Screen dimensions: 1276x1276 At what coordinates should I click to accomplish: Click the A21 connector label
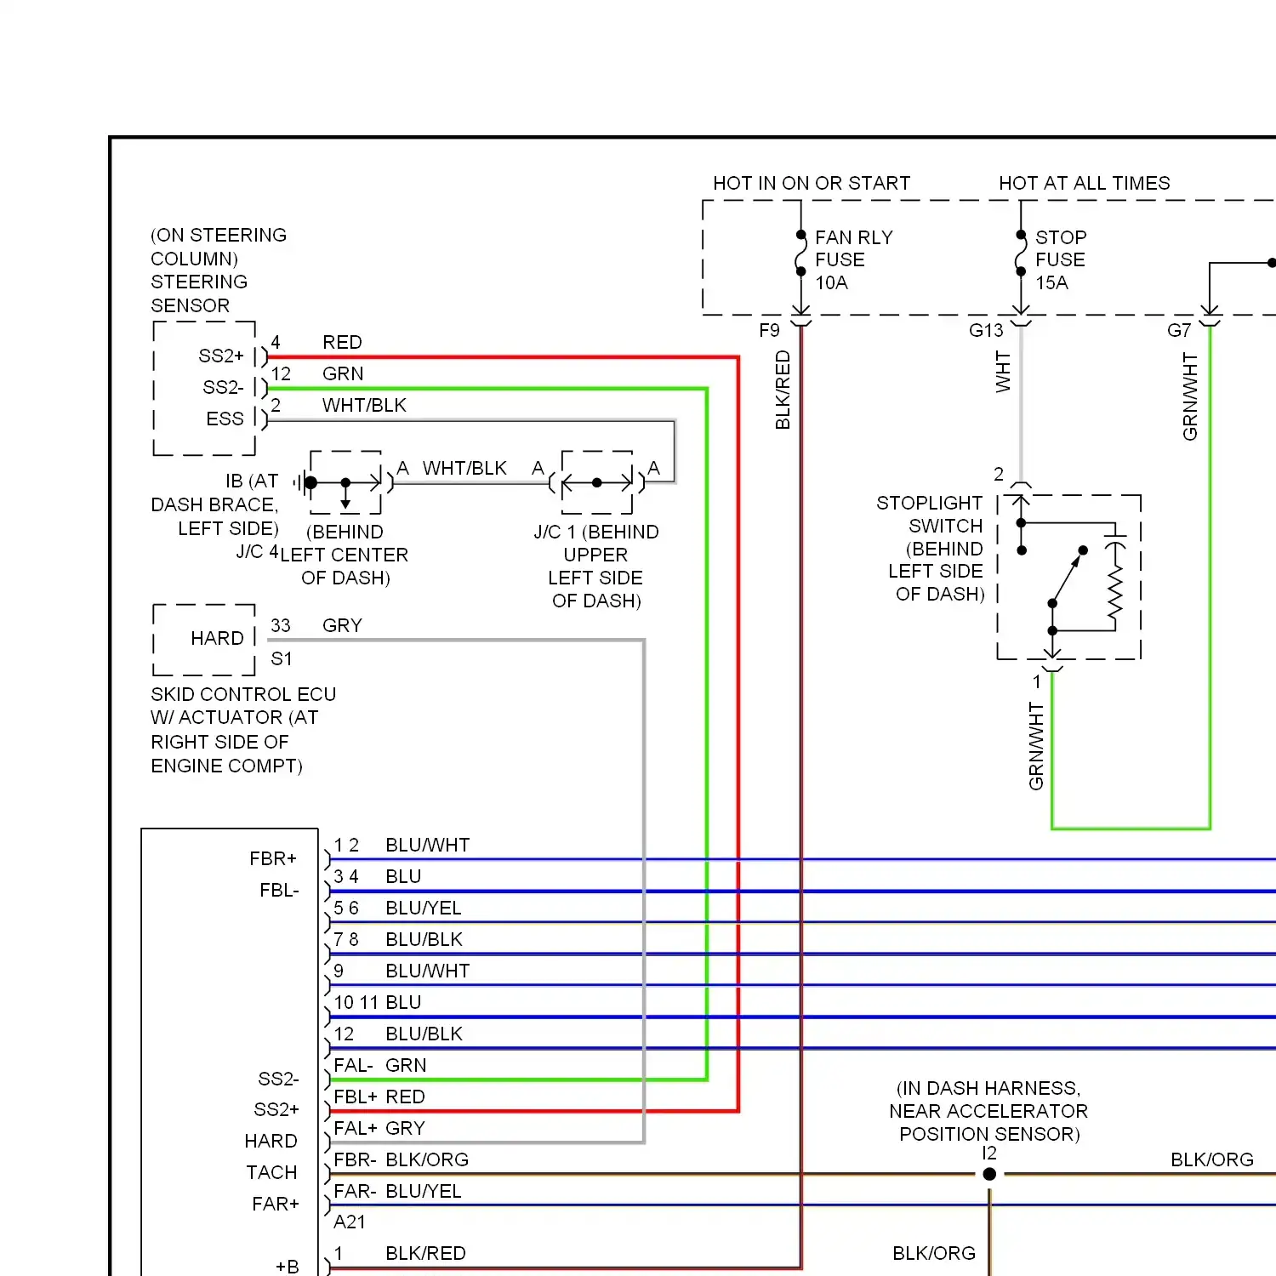[x=350, y=1222]
